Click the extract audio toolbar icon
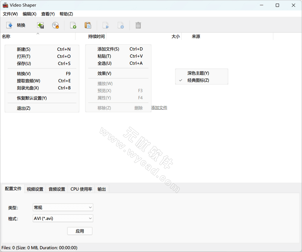The image size is (302, 252). (x=40, y=25)
